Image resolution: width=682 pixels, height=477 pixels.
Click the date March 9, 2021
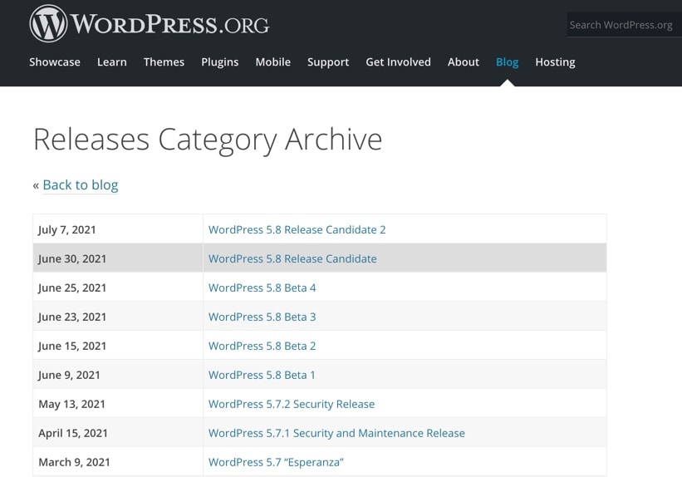point(75,462)
